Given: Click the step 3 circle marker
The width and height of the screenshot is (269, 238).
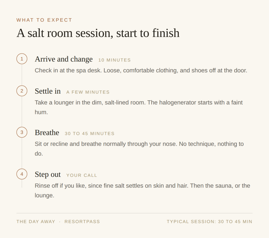Looking at the screenshot, I should (x=22, y=132).
